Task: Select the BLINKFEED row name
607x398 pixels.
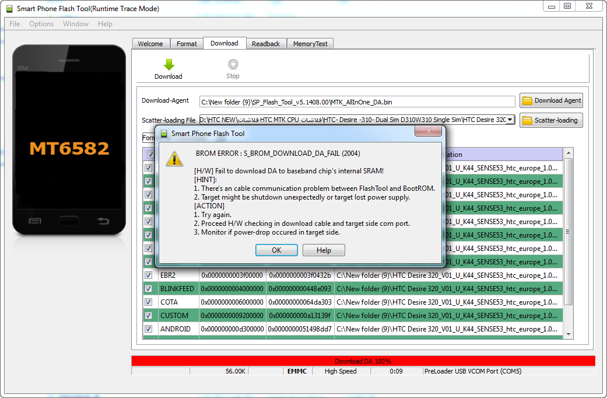Action: tap(177, 289)
